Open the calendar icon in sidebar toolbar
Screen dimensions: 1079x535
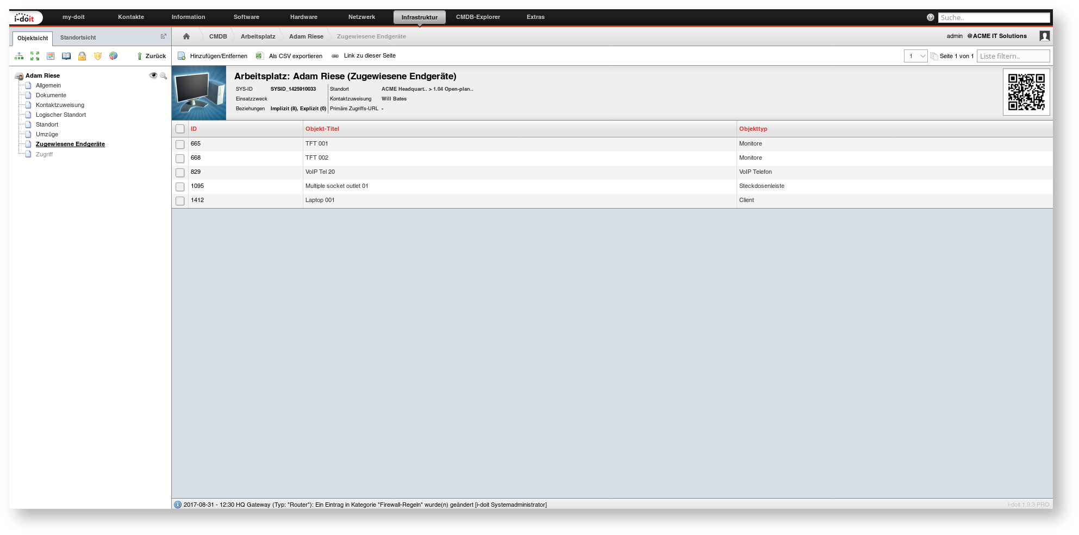pos(51,56)
